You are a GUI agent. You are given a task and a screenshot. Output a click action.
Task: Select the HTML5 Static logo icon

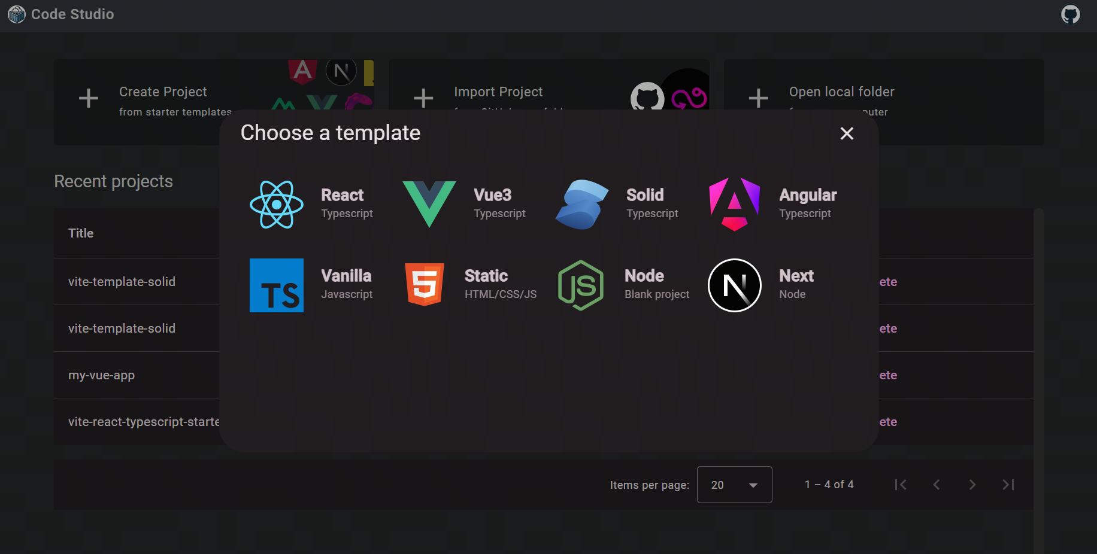click(425, 285)
